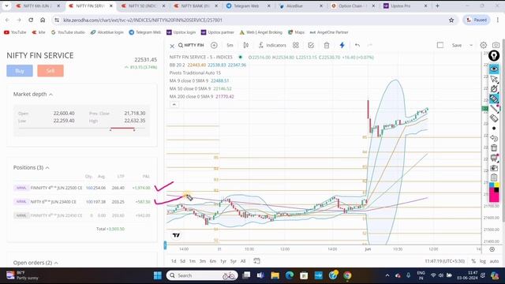Open timezone selector 11:47:19 (UTC+5:30)
Image resolution: width=505 pixels, height=284 pixels.
[x=445, y=261]
